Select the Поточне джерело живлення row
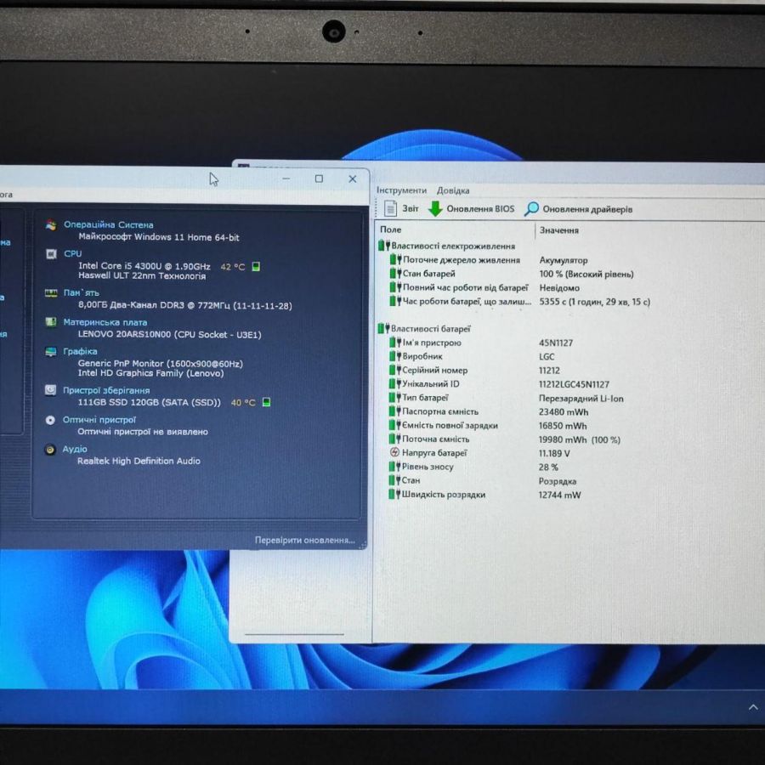 [x=456, y=260]
